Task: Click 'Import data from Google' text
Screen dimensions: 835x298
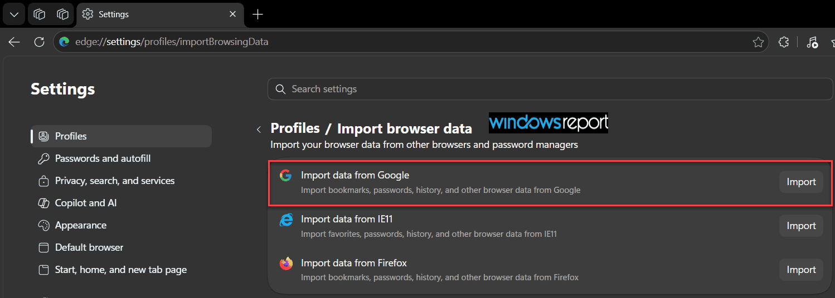Action: coord(355,175)
